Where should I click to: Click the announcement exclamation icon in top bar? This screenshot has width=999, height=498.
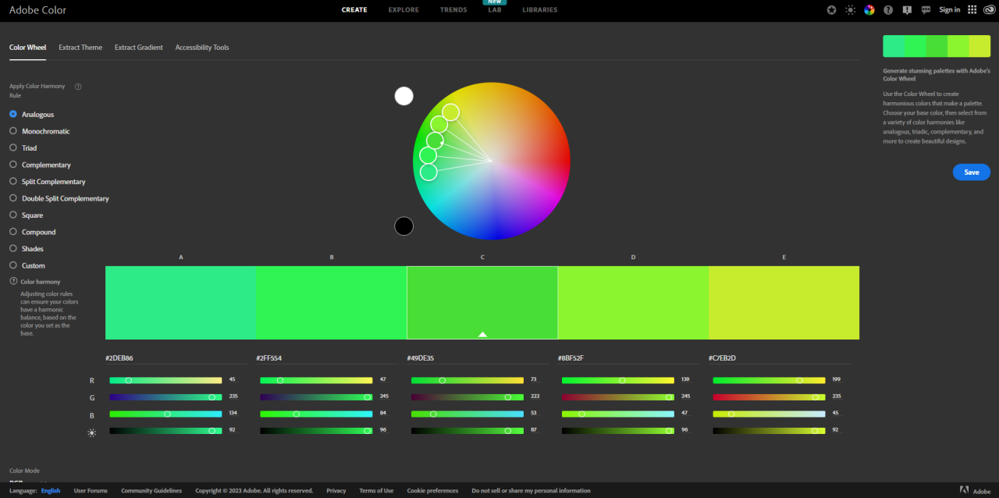(906, 9)
